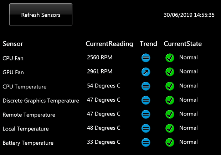Click the GPU Fan rising trend arrow icon

click(146, 72)
